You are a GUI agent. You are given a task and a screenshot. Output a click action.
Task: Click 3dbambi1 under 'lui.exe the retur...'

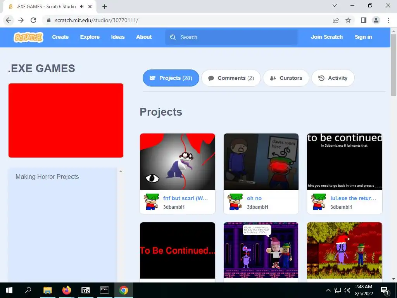341,207
